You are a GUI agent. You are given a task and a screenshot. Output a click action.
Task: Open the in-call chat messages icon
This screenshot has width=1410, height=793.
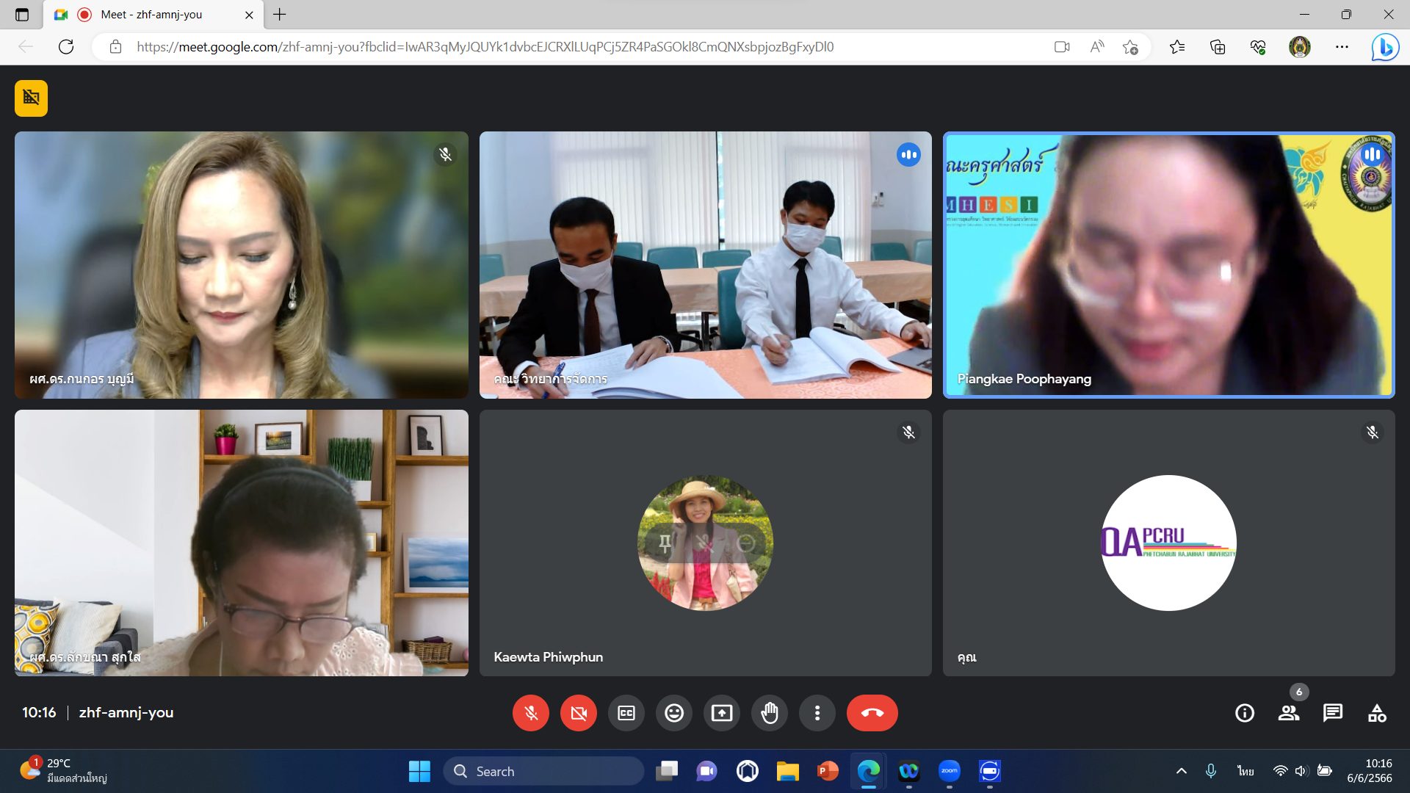[1333, 713]
